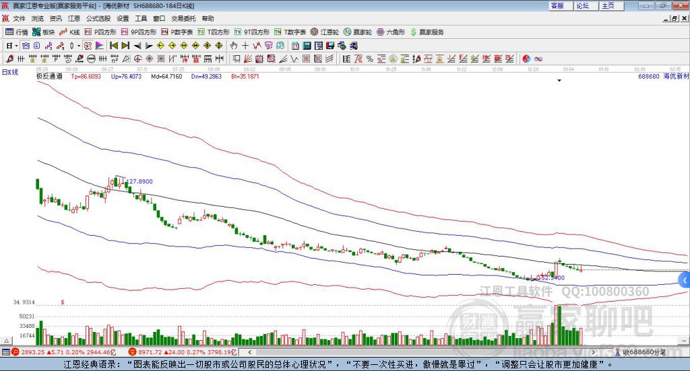Select the circled dots cycle tool
This screenshot has height=371, width=690.
[x=91, y=59]
